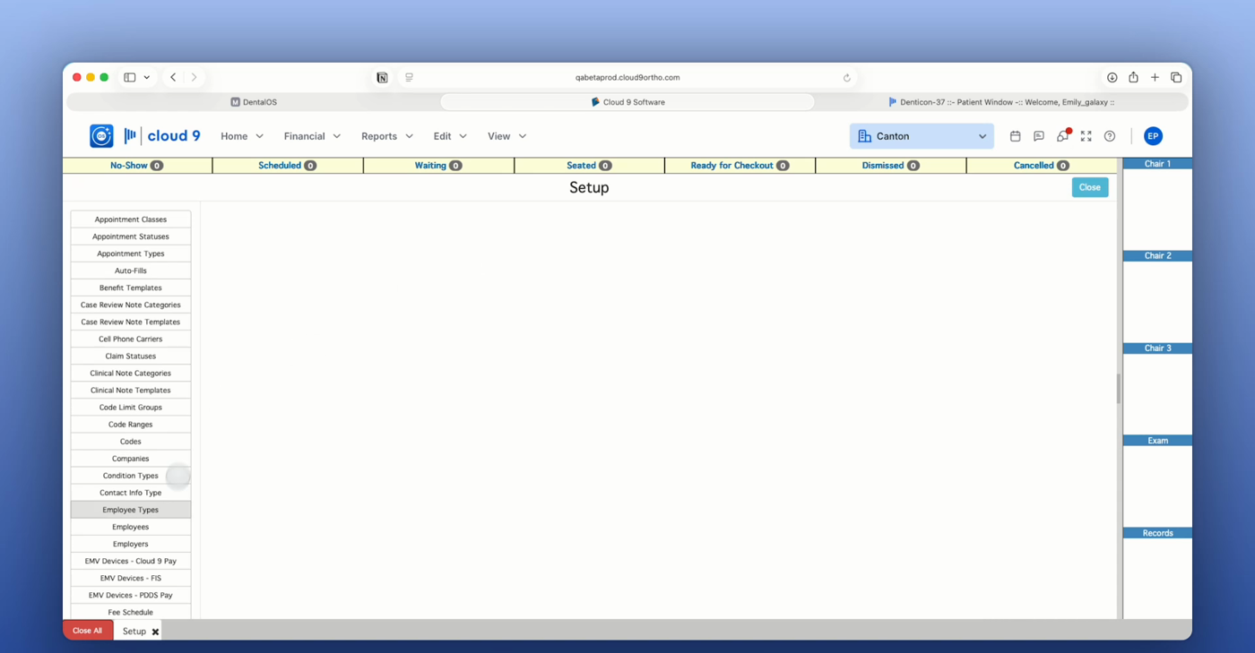1255x653 pixels.
Task: Toggle the Safari sidebar
Action: pos(129,77)
